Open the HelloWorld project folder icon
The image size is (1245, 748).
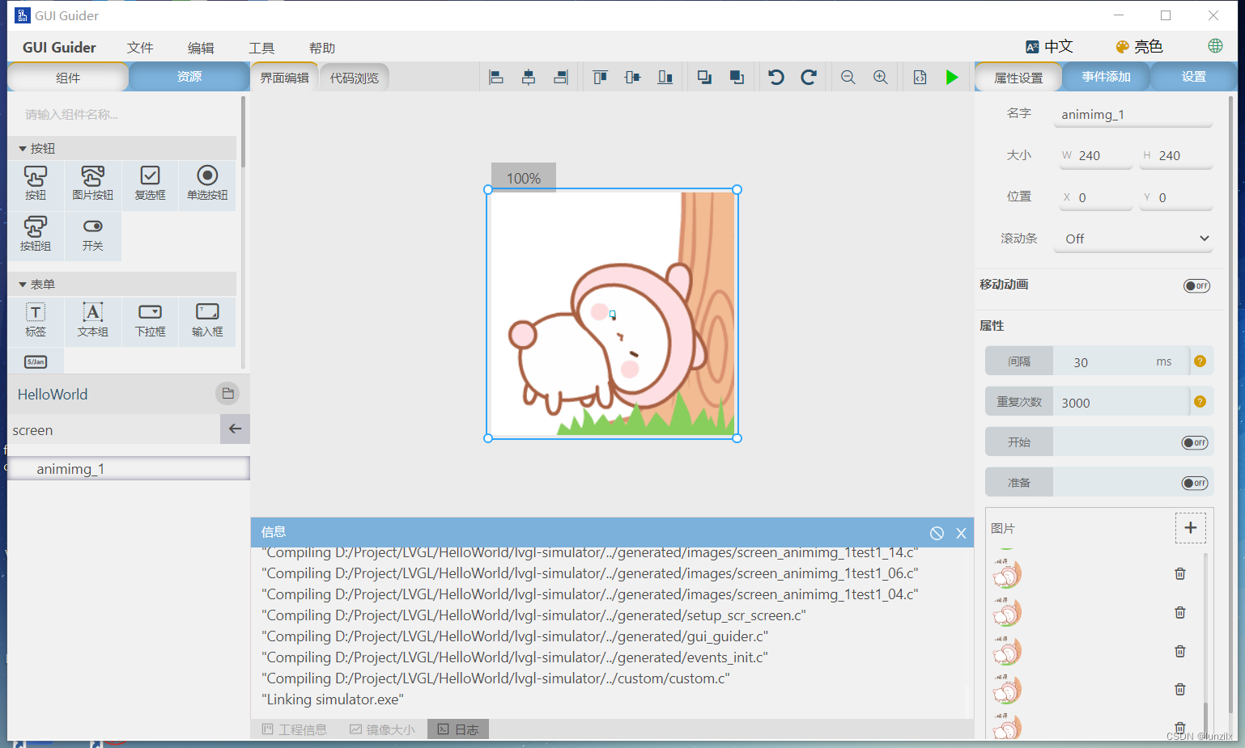(x=227, y=394)
